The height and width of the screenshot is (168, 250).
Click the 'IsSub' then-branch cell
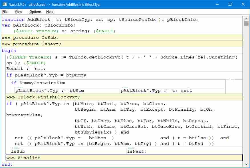[68, 151]
